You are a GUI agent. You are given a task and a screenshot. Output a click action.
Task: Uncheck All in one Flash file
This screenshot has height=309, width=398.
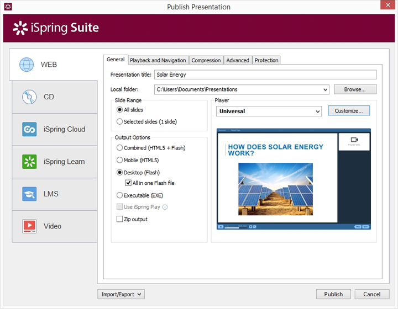click(x=128, y=183)
